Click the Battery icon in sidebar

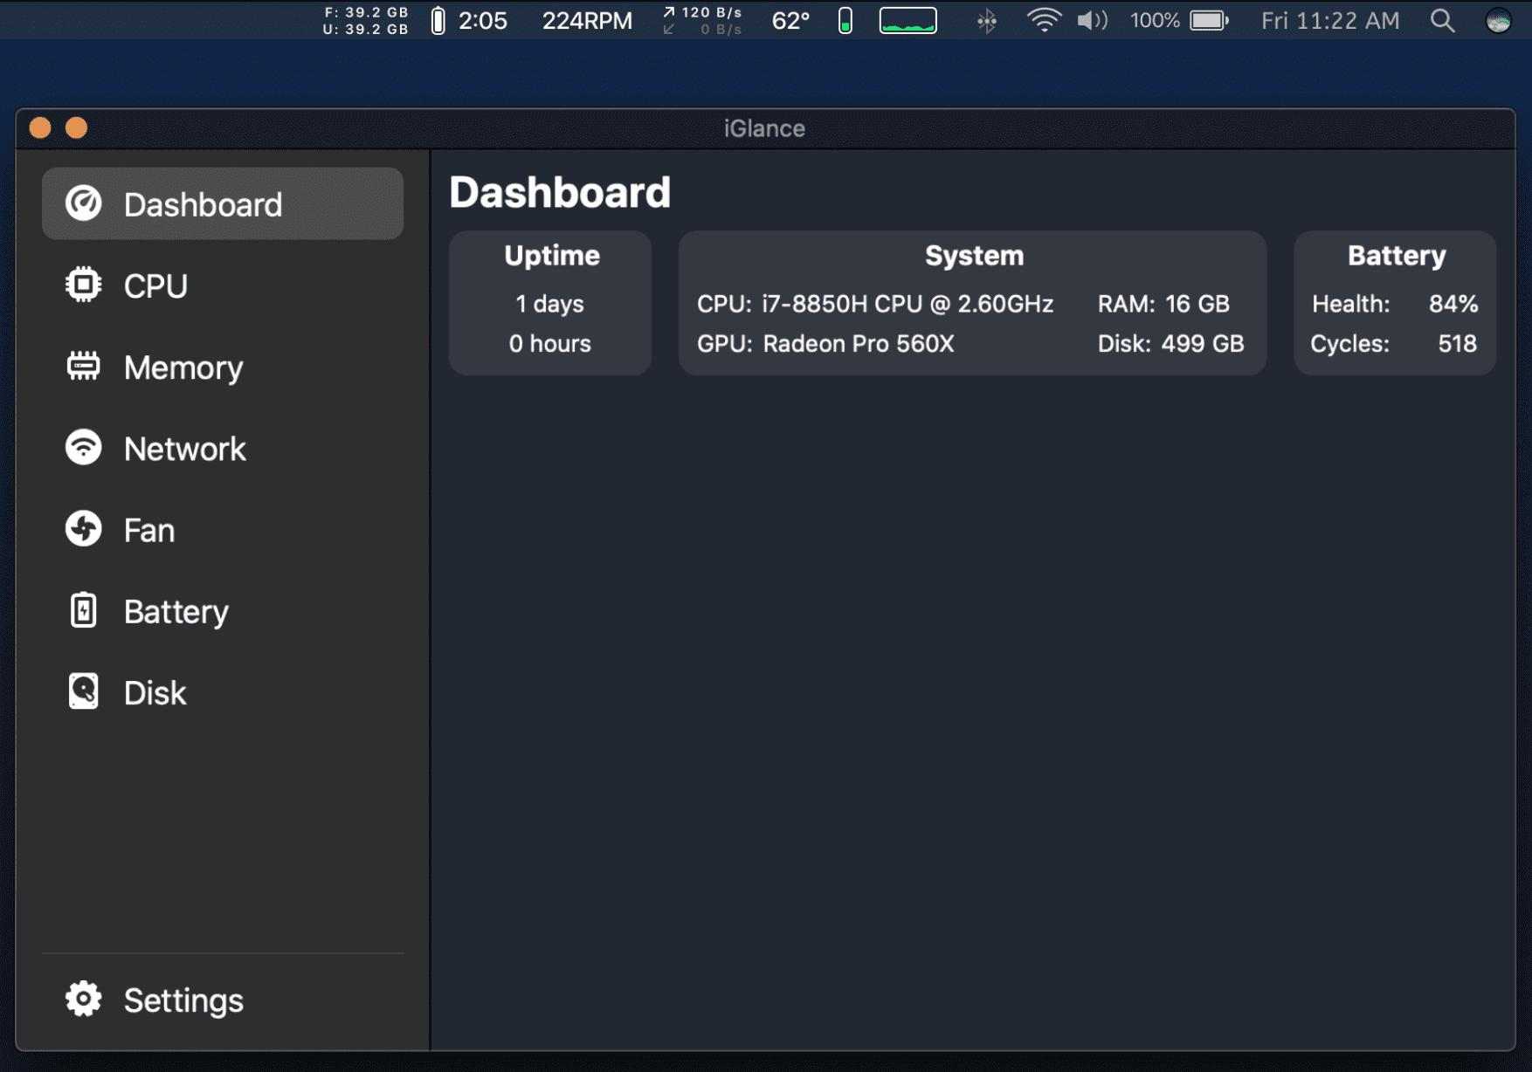(84, 610)
